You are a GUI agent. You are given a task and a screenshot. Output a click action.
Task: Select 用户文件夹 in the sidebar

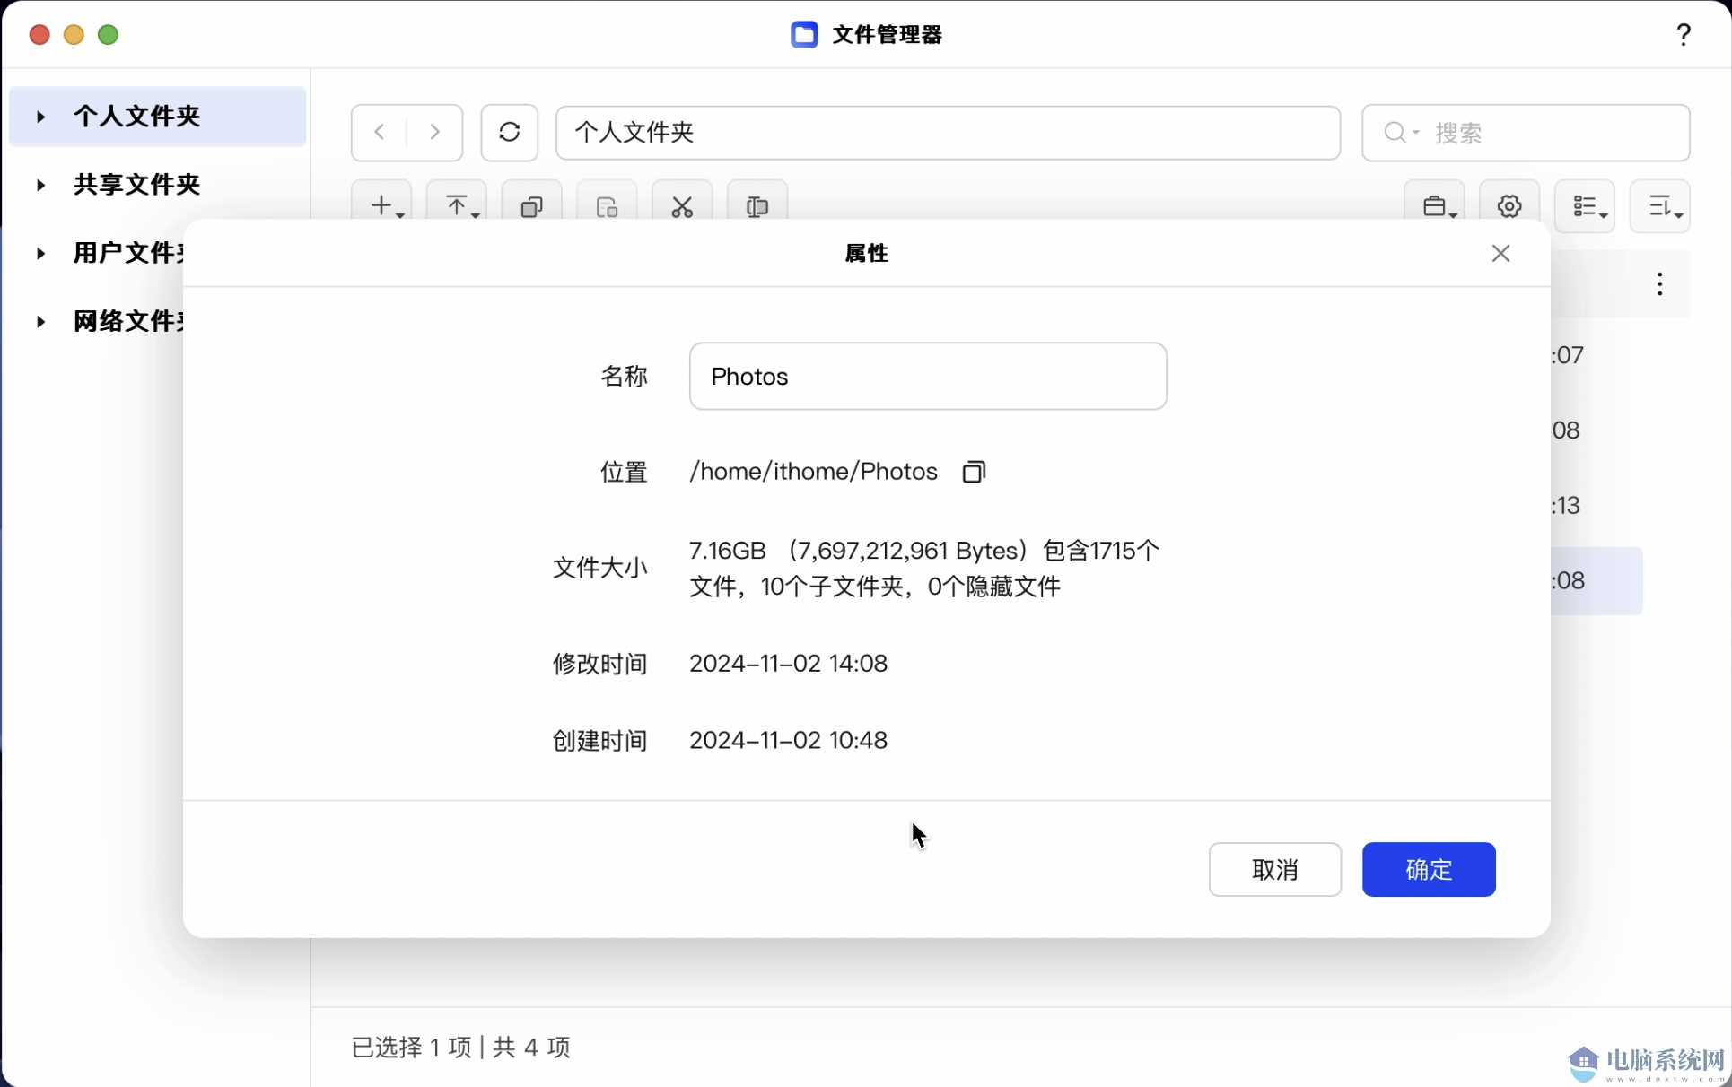128,253
